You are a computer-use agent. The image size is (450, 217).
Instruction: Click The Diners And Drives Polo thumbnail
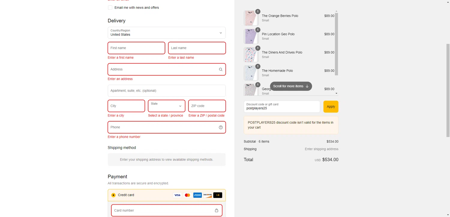(x=251, y=55)
